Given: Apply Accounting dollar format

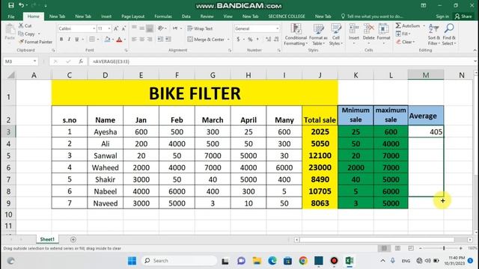Looking at the screenshot, I should (x=238, y=40).
